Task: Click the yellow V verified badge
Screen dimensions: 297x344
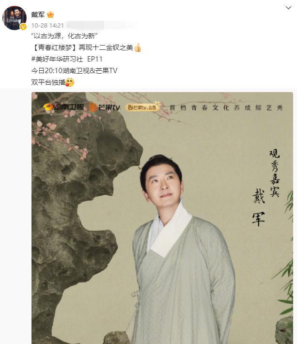Action: [x=23, y=27]
